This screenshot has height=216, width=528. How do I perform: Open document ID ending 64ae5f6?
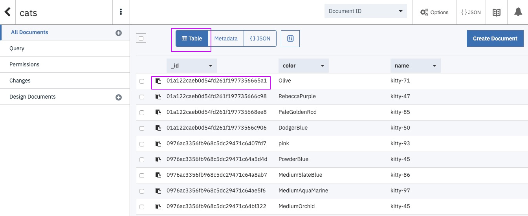216,190
